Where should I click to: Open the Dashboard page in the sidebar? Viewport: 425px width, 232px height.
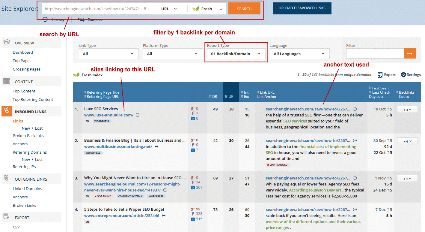click(x=23, y=52)
